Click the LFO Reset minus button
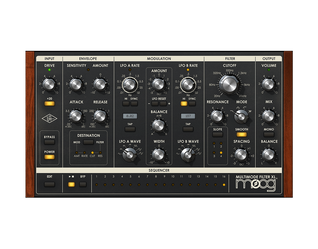318x249 pixels. coord(155,103)
